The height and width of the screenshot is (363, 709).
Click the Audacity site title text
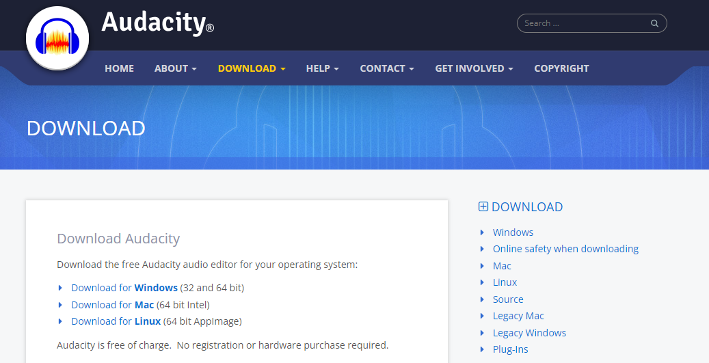click(x=157, y=23)
